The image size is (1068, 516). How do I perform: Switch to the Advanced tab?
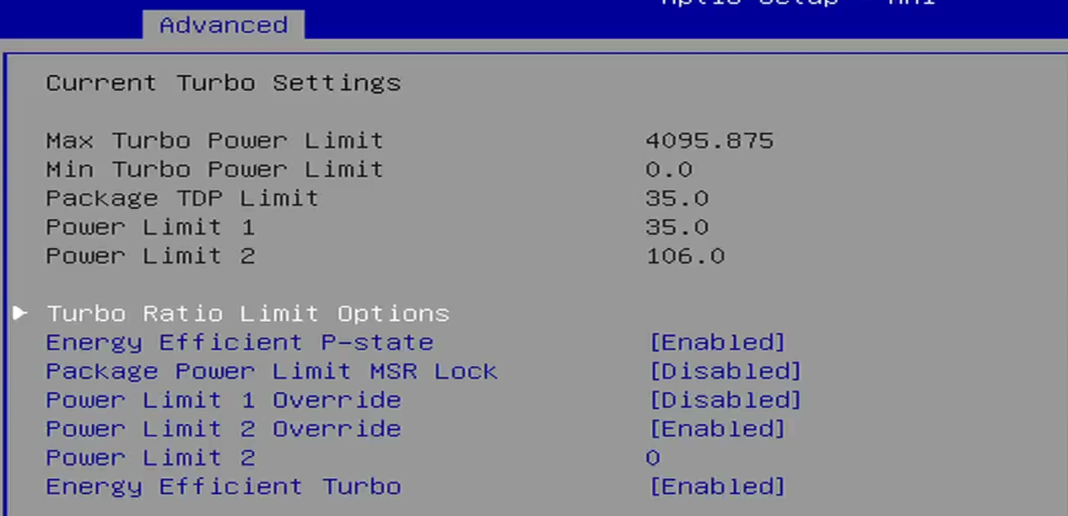223,25
